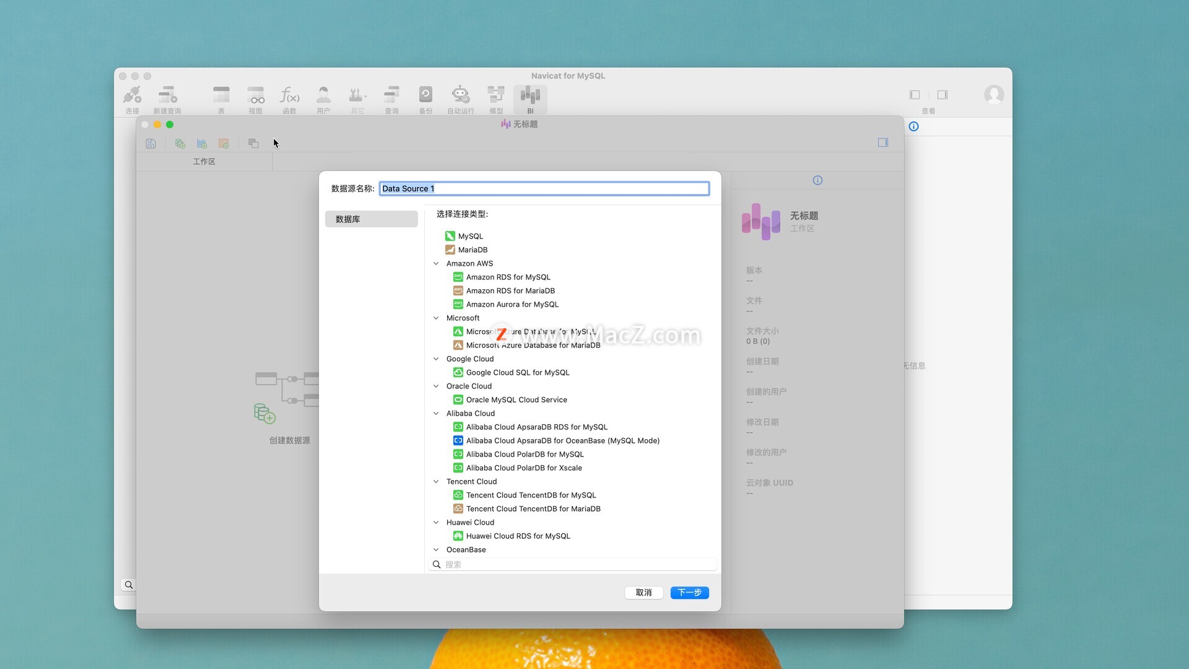Select MariaDB connection type

(x=466, y=250)
